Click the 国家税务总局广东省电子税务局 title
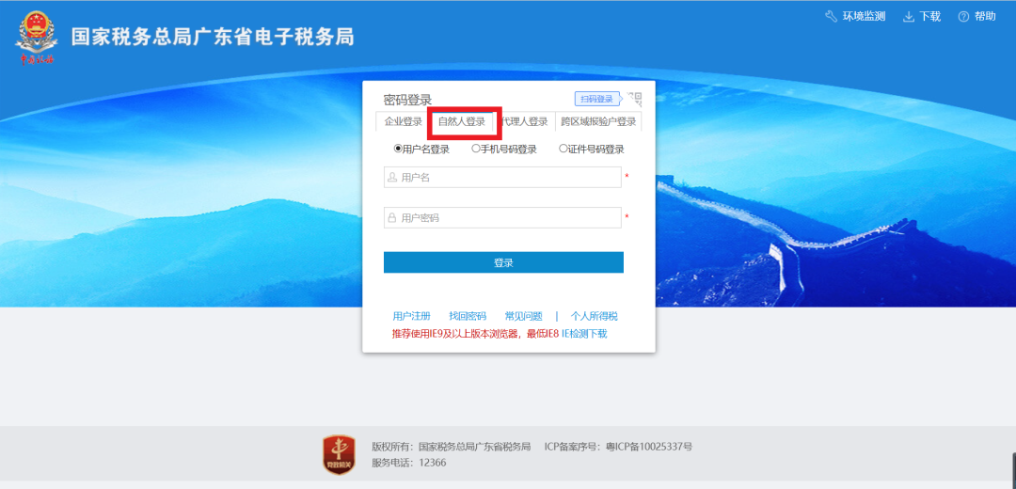The image size is (1016, 489). click(x=213, y=37)
